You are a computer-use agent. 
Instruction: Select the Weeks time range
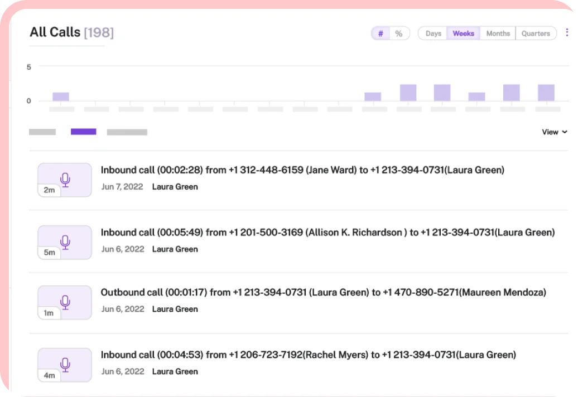[x=464, y=33]
